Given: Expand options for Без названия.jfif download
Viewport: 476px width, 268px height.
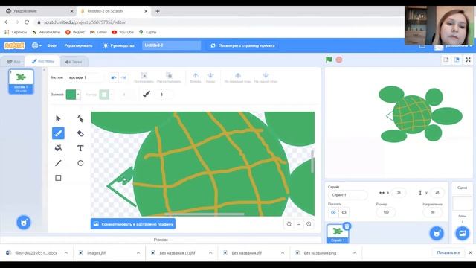Looking at the screenshot, I should click(x=283, y=253).
